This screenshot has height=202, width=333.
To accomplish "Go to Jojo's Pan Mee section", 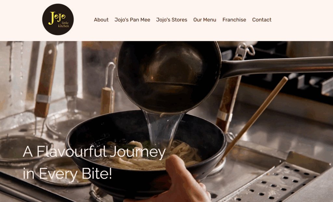I will [132, 20].
